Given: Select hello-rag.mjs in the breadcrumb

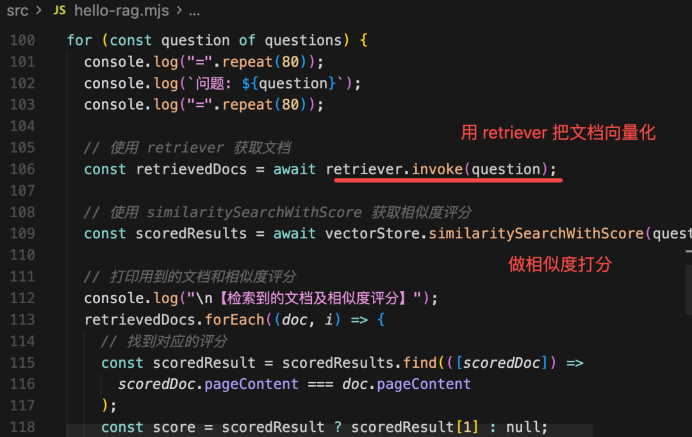Looking at the screenshot, I should pos(121,10).
